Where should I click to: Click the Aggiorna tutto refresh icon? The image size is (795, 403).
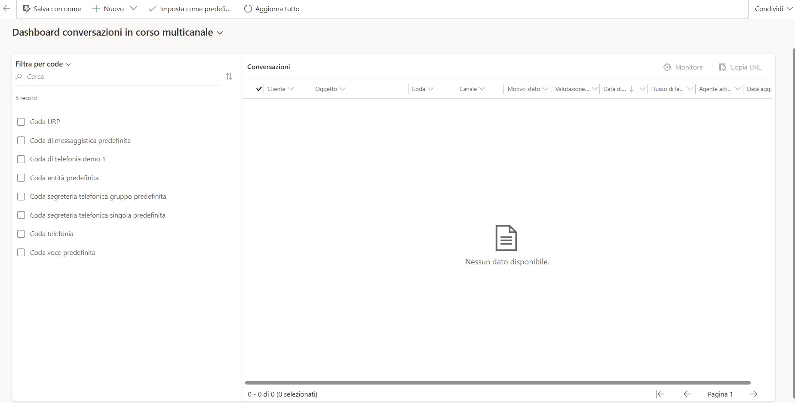247,8
